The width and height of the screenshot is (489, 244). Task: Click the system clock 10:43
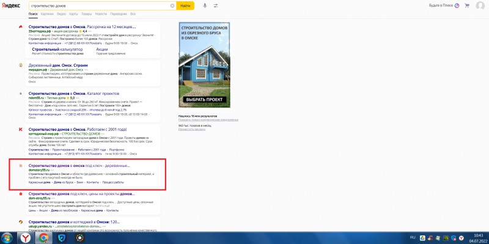coord(478,235)
